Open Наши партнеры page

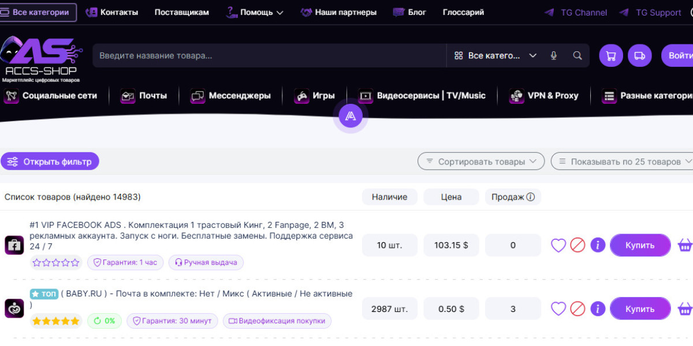tap(338, 12)
